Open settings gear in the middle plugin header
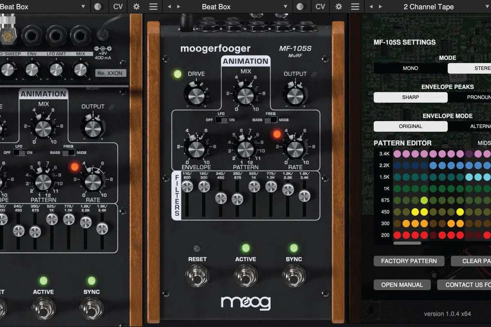Image resolution: width=491 pixels, height=327 pixels. (339, 7)
